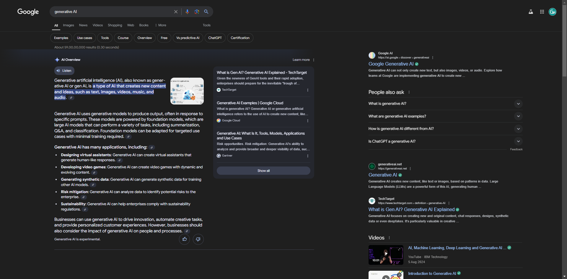Switch to the News tab
This screenshot has width=567, height=279.
(83, 25)
